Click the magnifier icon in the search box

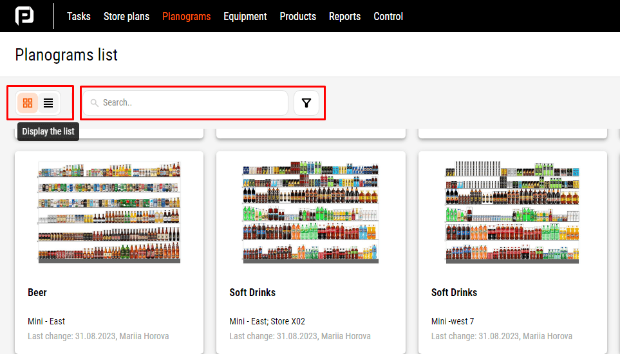[x=95, y=103]
